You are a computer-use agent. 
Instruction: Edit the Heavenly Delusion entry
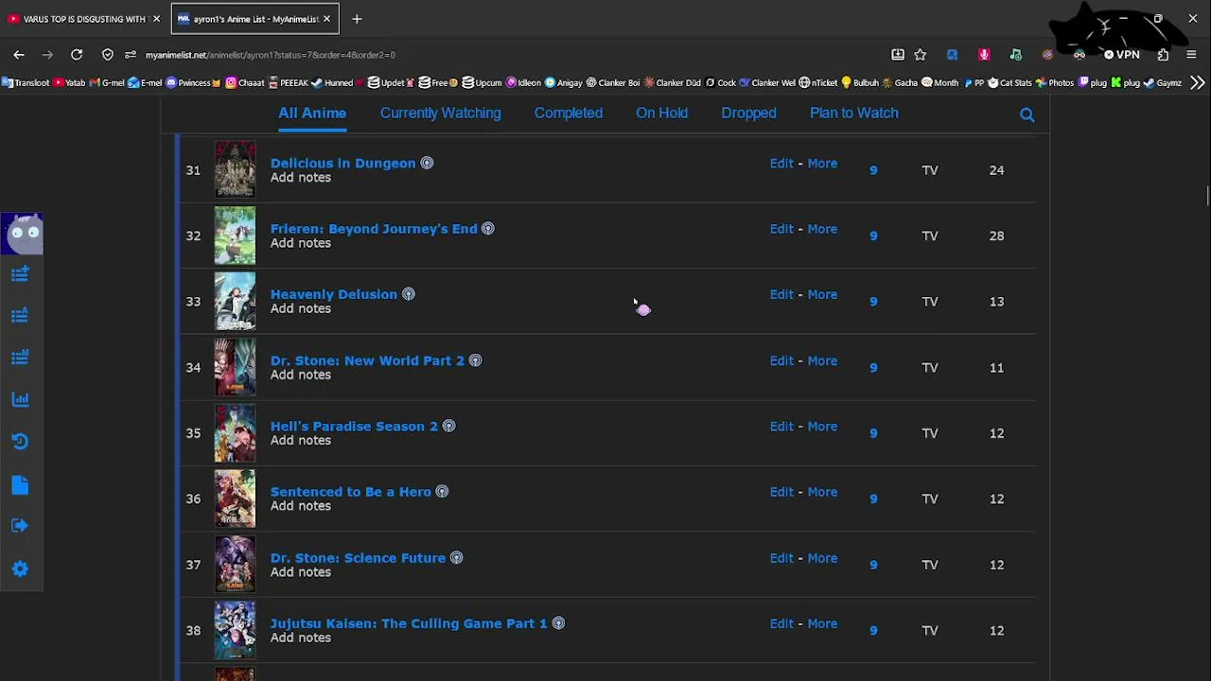pos(781,294)
